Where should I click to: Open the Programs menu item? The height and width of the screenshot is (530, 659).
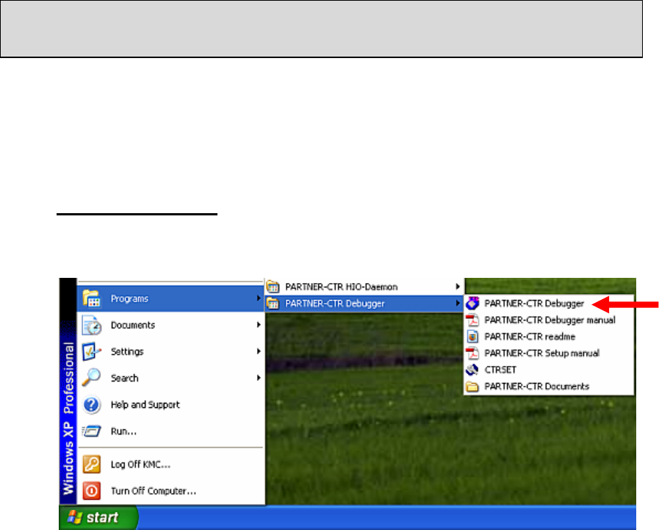click(170, 298)
